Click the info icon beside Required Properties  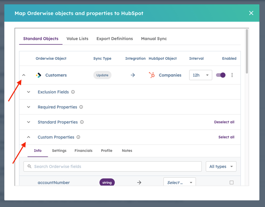(x=81, y=107)
